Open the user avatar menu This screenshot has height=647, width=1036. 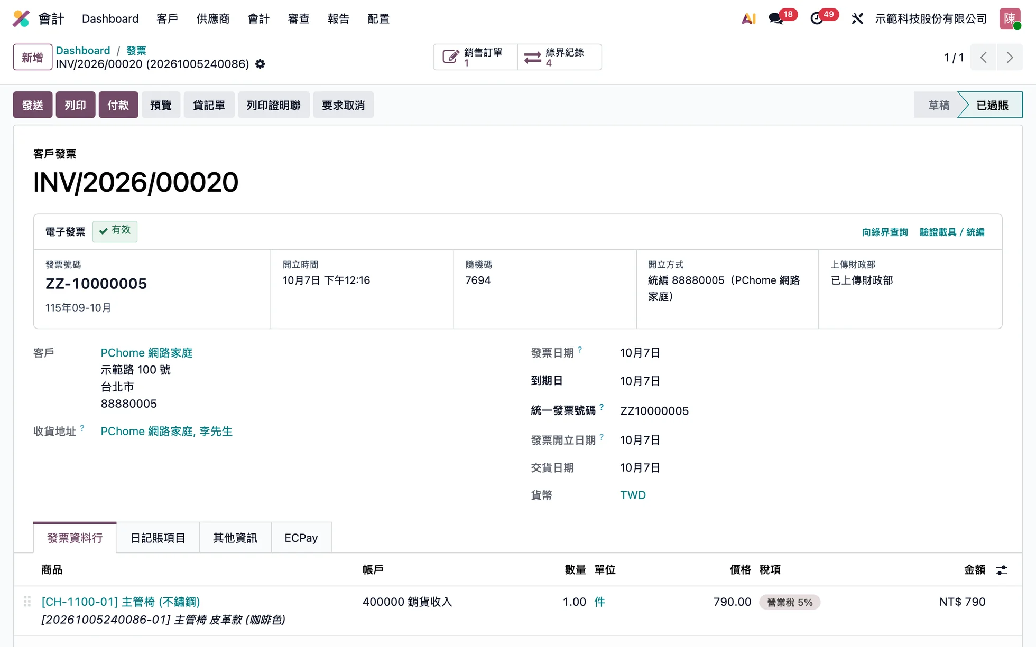click(x=1010, y=18)
